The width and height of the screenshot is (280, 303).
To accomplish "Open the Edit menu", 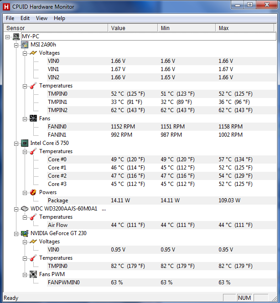I will [25, 18].
